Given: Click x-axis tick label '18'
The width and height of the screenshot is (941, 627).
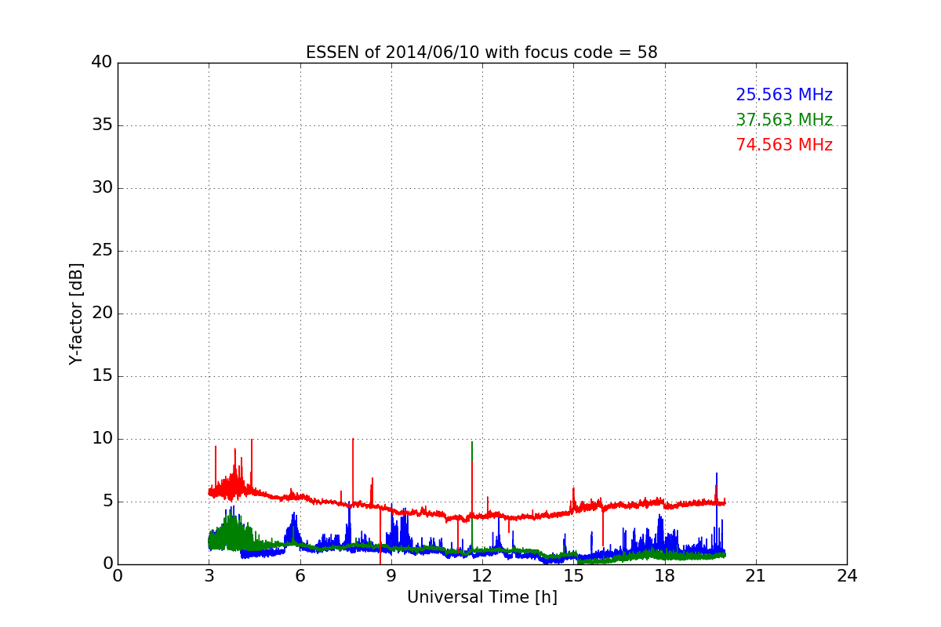Looking at the screenshot, I should pyautogui.click(x=664, y=576).
